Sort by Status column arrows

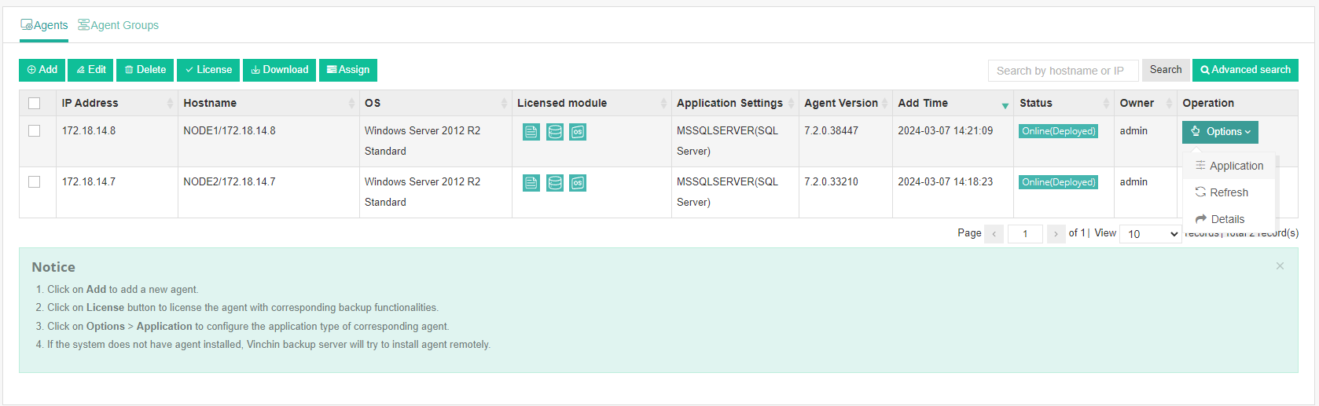[1106, 104]
